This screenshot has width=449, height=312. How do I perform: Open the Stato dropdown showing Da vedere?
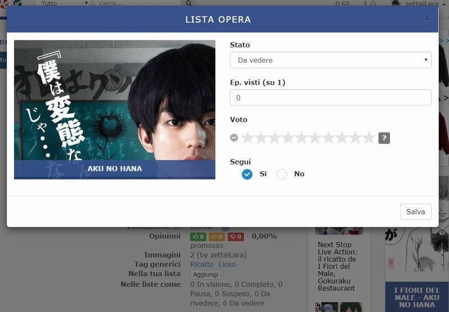click(331, 60)
